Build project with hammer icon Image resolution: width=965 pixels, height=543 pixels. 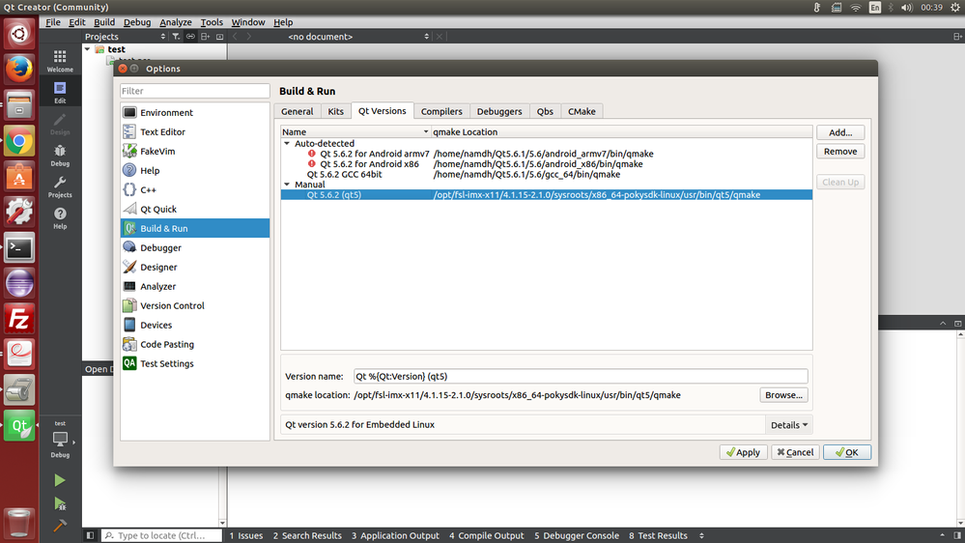[60, 526]
